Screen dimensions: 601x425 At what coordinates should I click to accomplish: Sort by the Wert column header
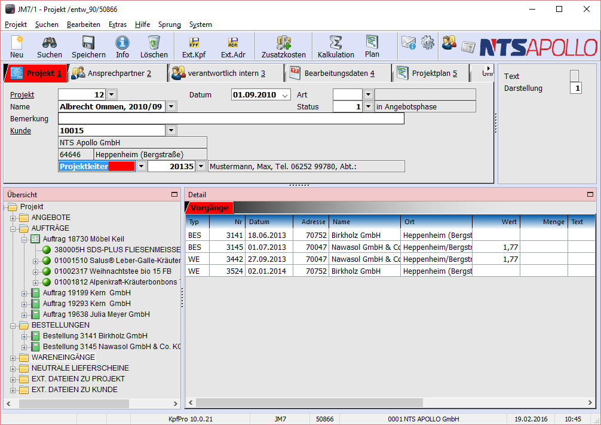point(496,222)
